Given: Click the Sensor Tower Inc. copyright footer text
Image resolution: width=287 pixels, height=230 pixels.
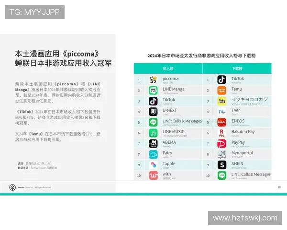Looking at the screenshot, I should [x=34, y=187].
